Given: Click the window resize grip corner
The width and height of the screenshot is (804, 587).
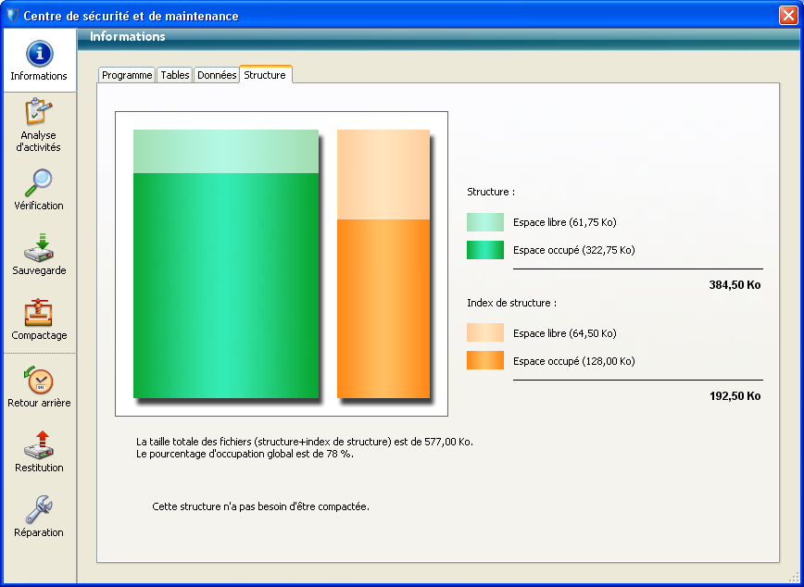Looking at the screenshot, I should (x=793, y=578).
